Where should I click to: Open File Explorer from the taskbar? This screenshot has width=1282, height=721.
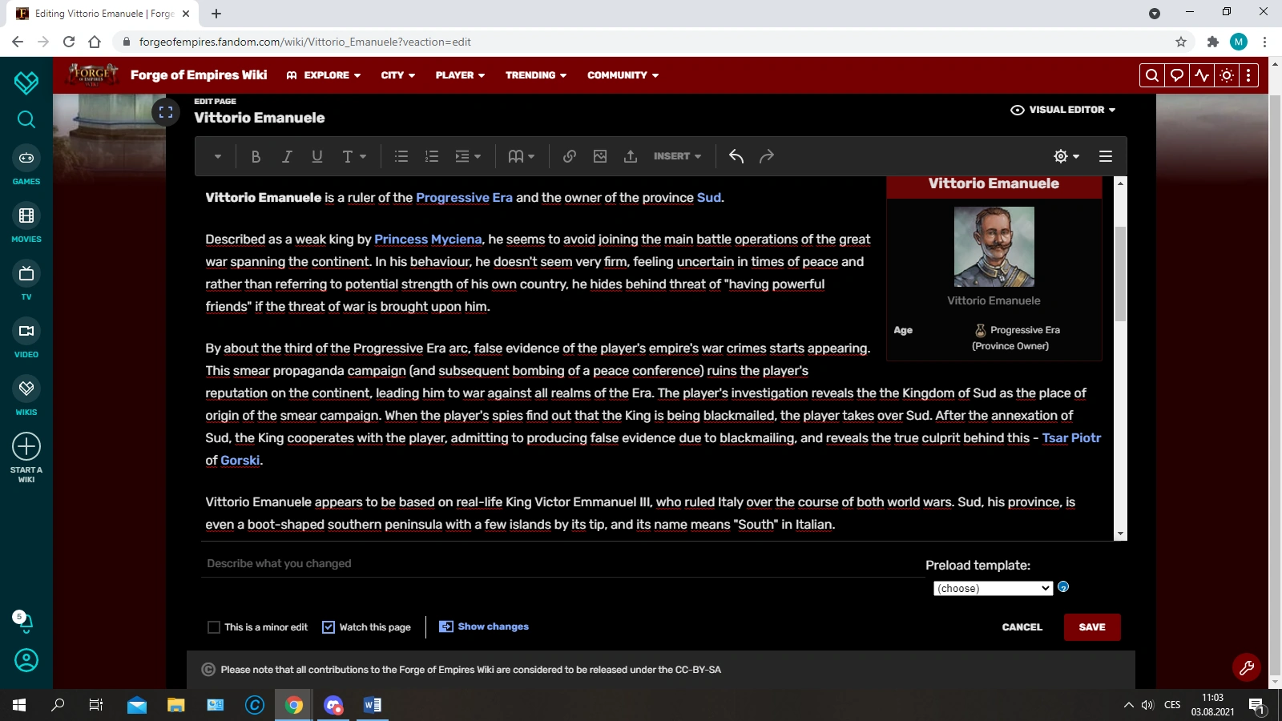pyautogui.click(x=176, y=705)
